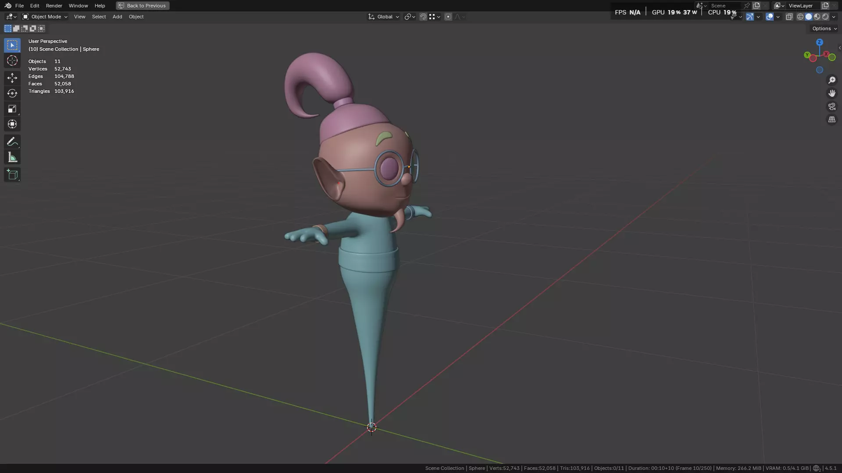Expand the shading options arrow
The width and height of the screenshot is (842, 473).
click(x=834, y=17)
